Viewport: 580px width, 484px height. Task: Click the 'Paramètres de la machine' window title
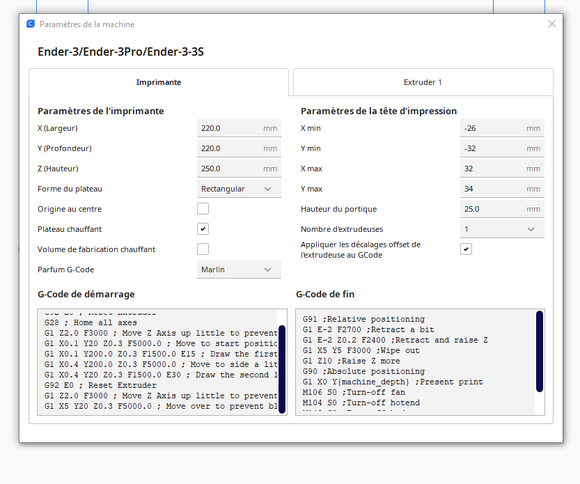coord(87,24)
